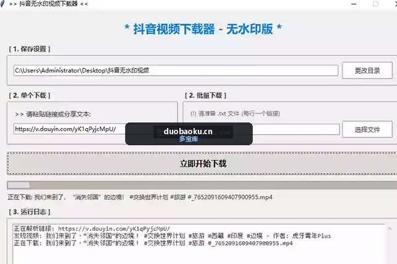Click the log scrollbar up arrow
This screenshot has height=264, width=397.
click(390, 229)
